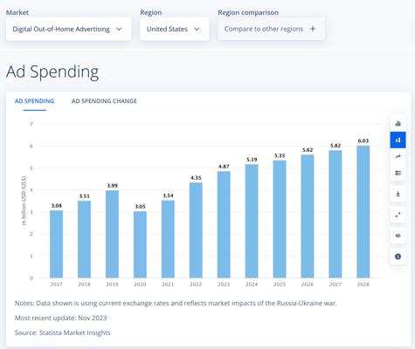Expand Compare to other regions selector
This screenshot has width=415, height=349.
271,29
